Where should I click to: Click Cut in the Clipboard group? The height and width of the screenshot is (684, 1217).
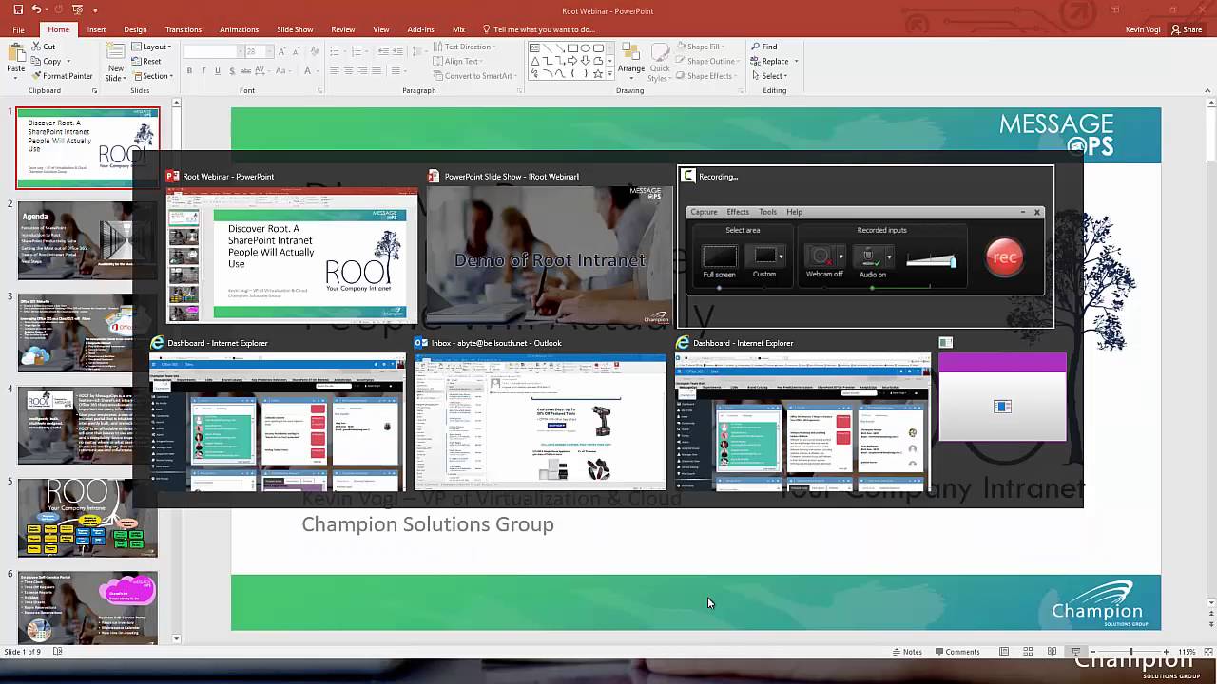pos(43,47)
